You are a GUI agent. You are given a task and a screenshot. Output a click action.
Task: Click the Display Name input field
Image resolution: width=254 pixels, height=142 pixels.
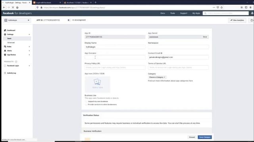coord(115,47)
